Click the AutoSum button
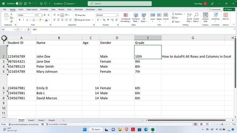The width and height of the screenshot is (237, 133). coord(177,14)
